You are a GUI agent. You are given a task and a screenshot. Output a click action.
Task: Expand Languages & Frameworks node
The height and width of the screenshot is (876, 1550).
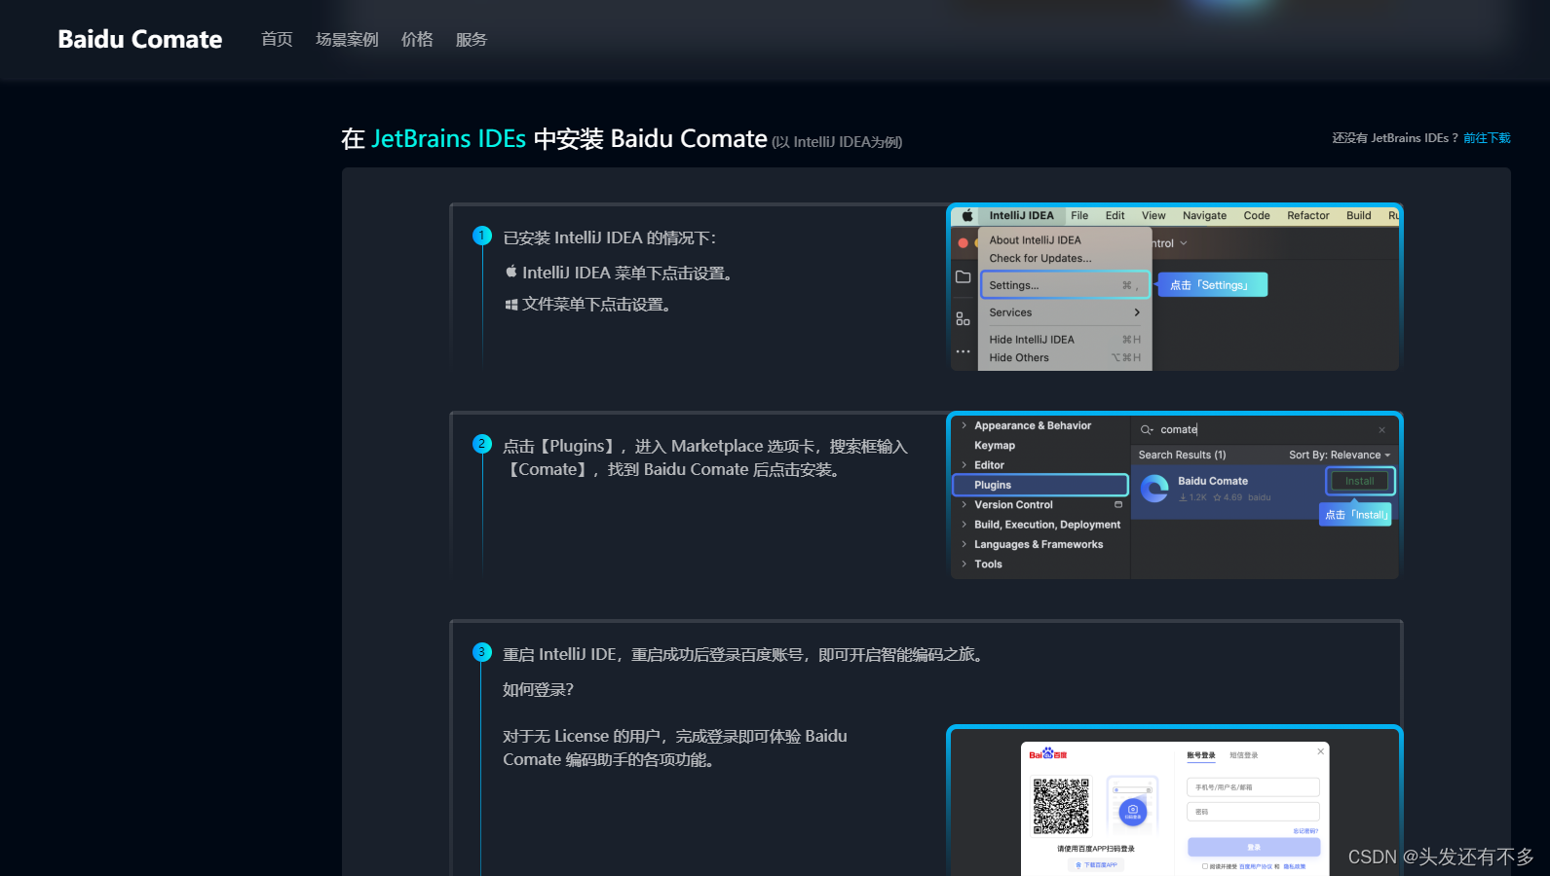[x=964, y=545]
